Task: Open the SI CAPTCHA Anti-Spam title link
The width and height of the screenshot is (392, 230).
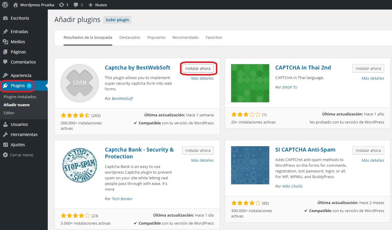Action: point(305,150)
